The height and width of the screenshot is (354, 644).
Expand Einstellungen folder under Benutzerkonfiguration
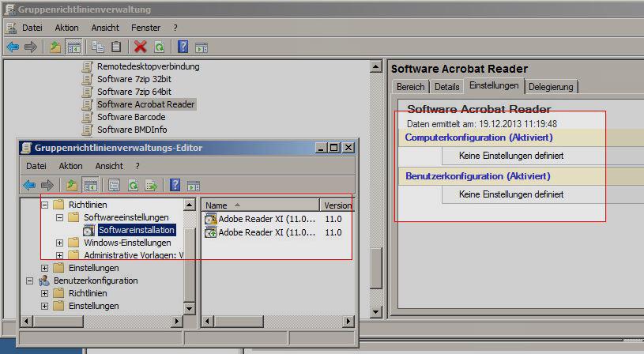coord(44,306)
